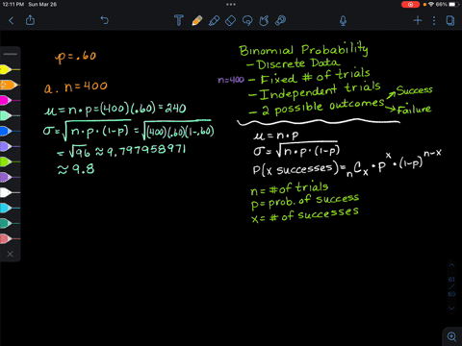Choose the white pen swatch
462x346 pixels.
[x=10, y=192]
